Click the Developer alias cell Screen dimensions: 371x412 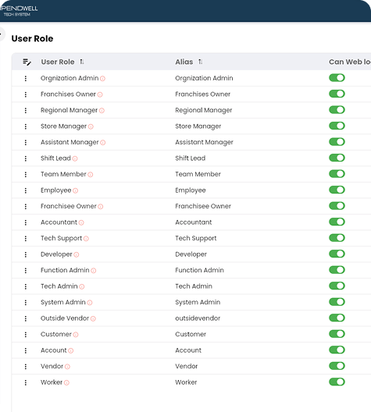(x=191, y=254)
